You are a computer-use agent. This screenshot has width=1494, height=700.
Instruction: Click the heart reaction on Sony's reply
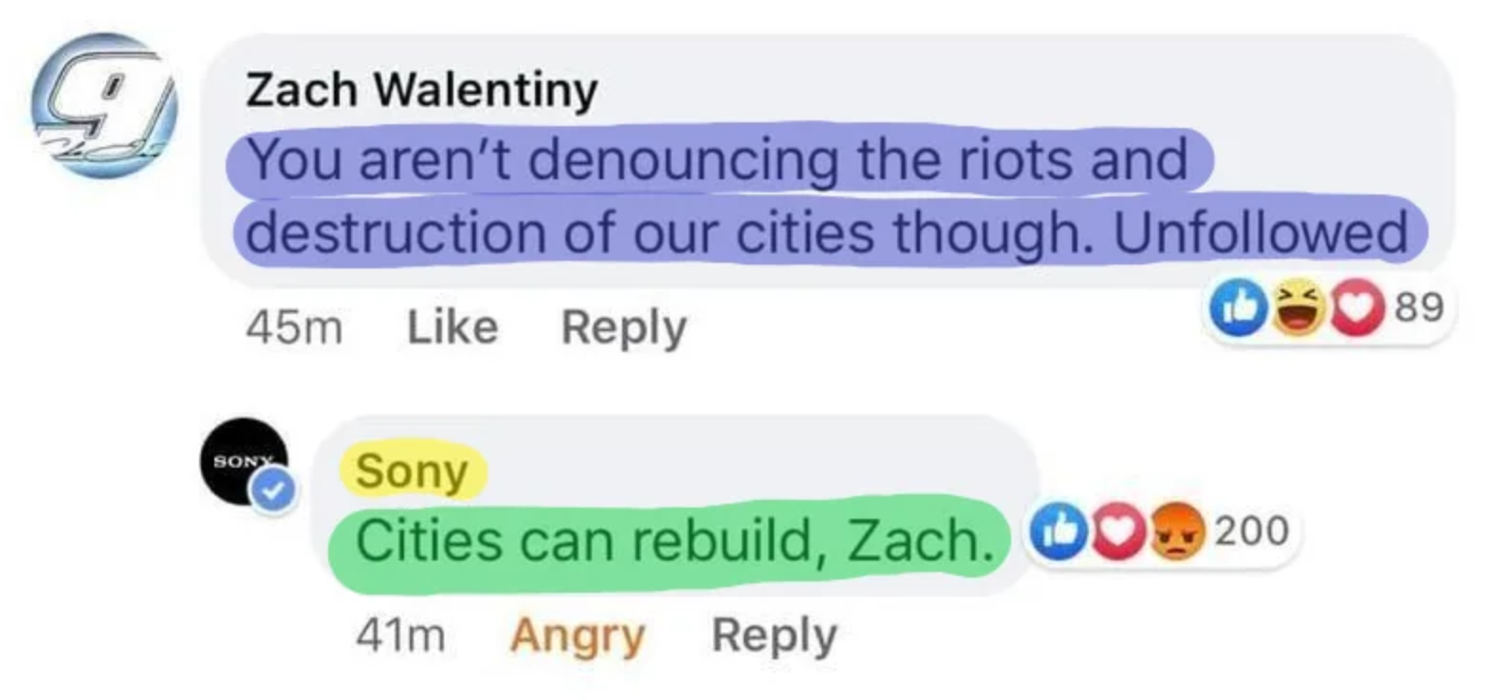coord(1116,531)
